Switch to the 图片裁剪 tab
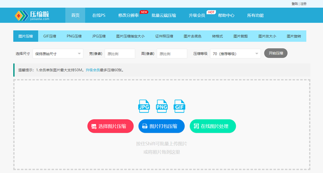This screenshot has height=173, width=323. [241, 36]
